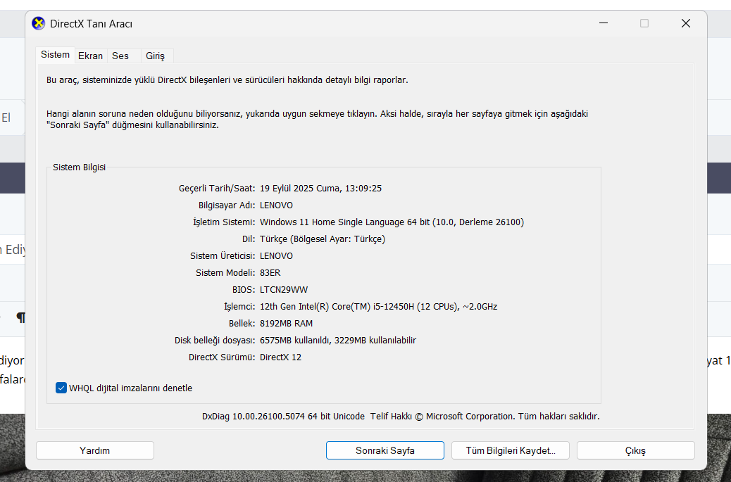Image resolution: width=731 pixels, height=482 pixels.
Task: Click the Sistem Bilgisi group label
Action: pyautogui.click(x=80, y=167)
